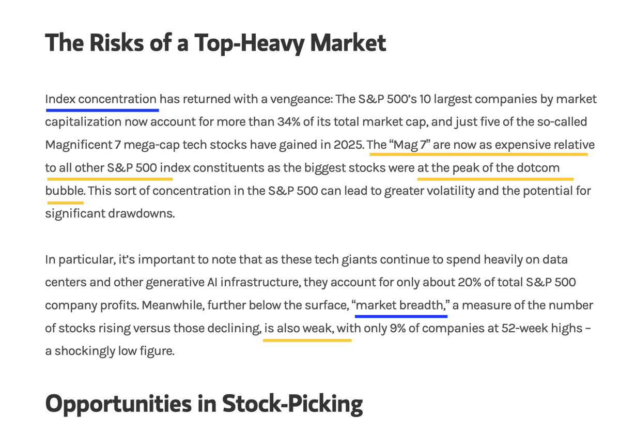Screen dimensions: 620x432
Task: Open the underlined "market breadth," term
Action: 401,305
